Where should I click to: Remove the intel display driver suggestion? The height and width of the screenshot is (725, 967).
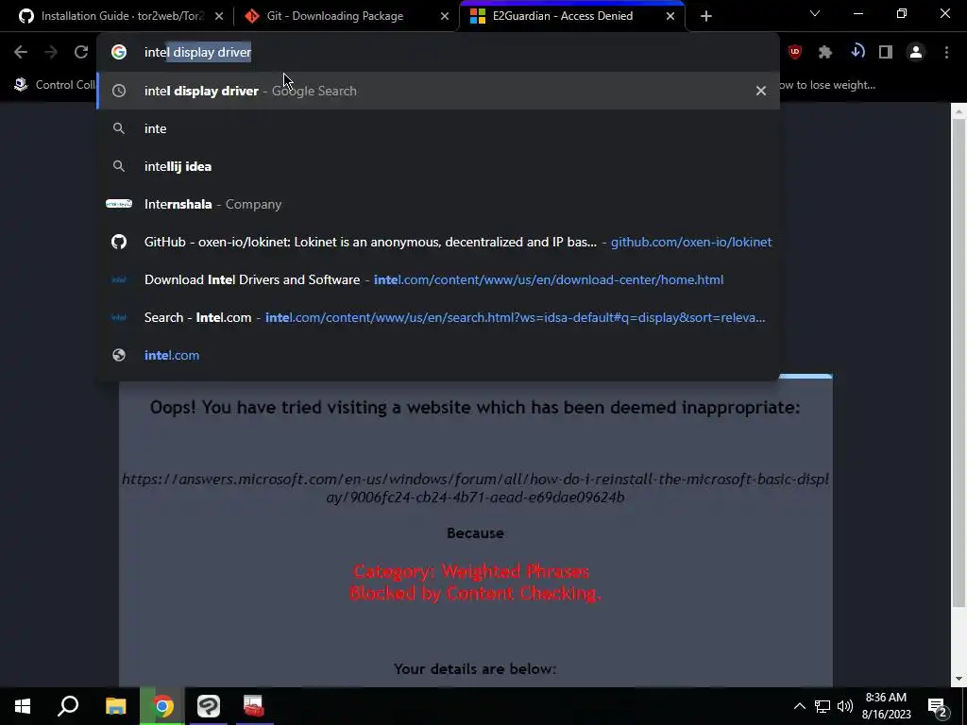(761, 91)
